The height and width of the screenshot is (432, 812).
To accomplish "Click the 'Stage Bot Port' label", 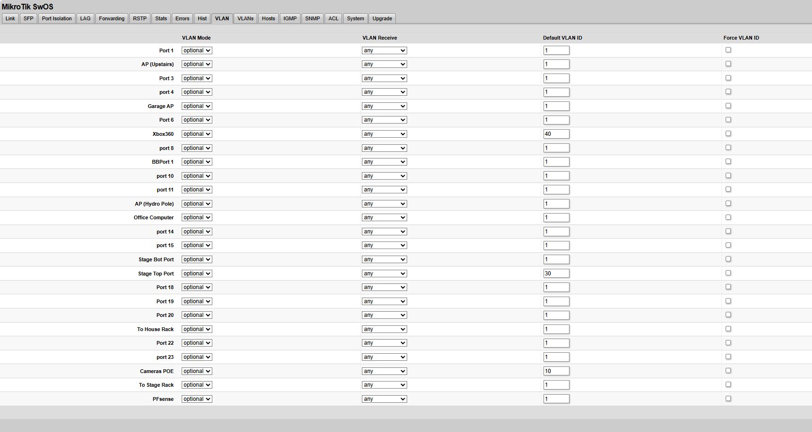I will (156, 259).
